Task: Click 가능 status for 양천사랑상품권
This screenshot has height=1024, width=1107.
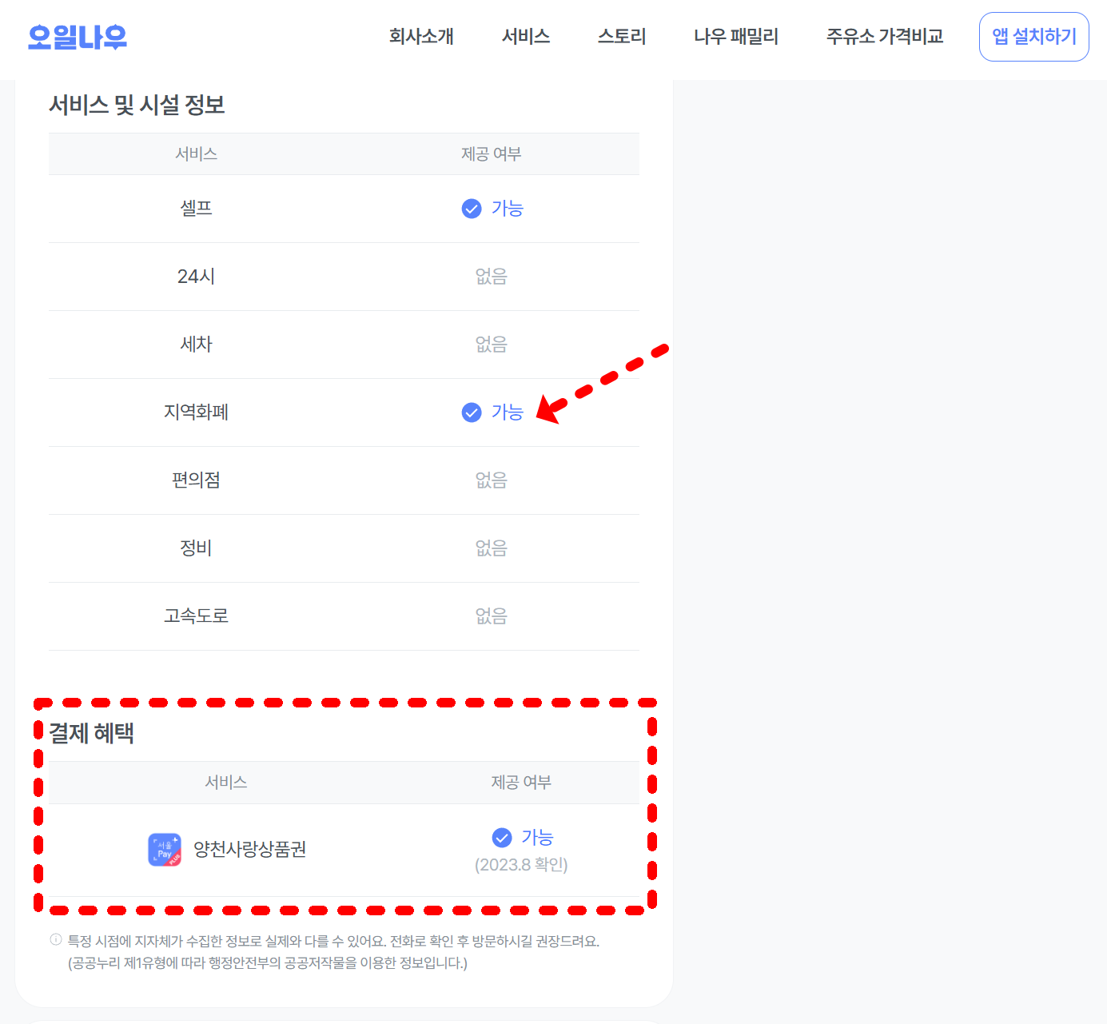Action: pos(538,838)
